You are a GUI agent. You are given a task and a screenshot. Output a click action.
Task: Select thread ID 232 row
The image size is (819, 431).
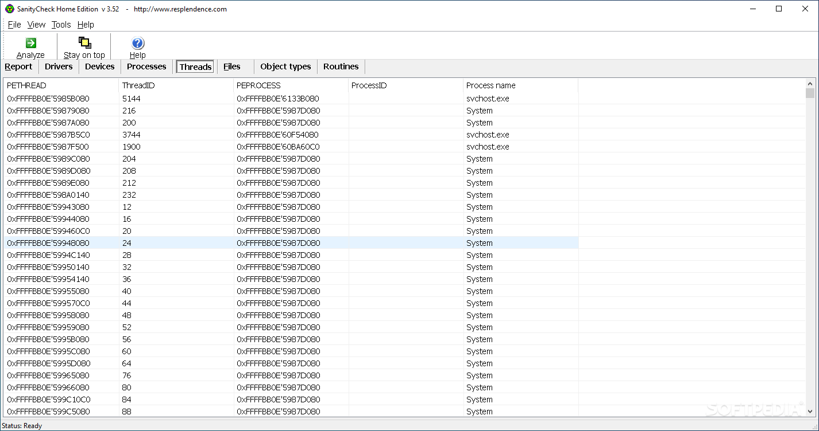tap(291, 195)
